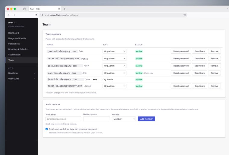The width and height of the screenshot is (229, 155).
Task: Click the ROLE column header
Action: click(x=105, y=45)
